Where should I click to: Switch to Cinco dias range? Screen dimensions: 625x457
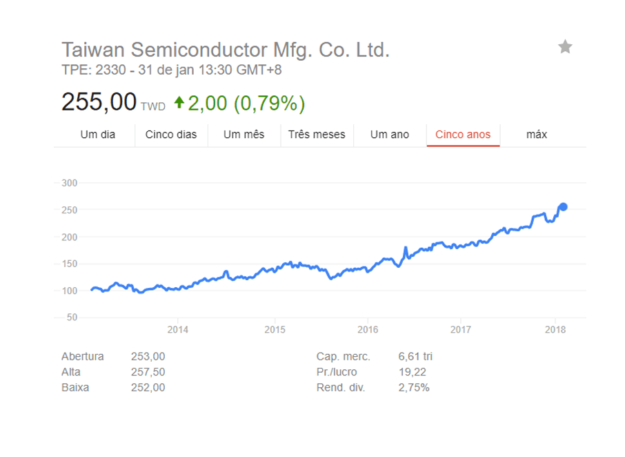coord(171,135)
